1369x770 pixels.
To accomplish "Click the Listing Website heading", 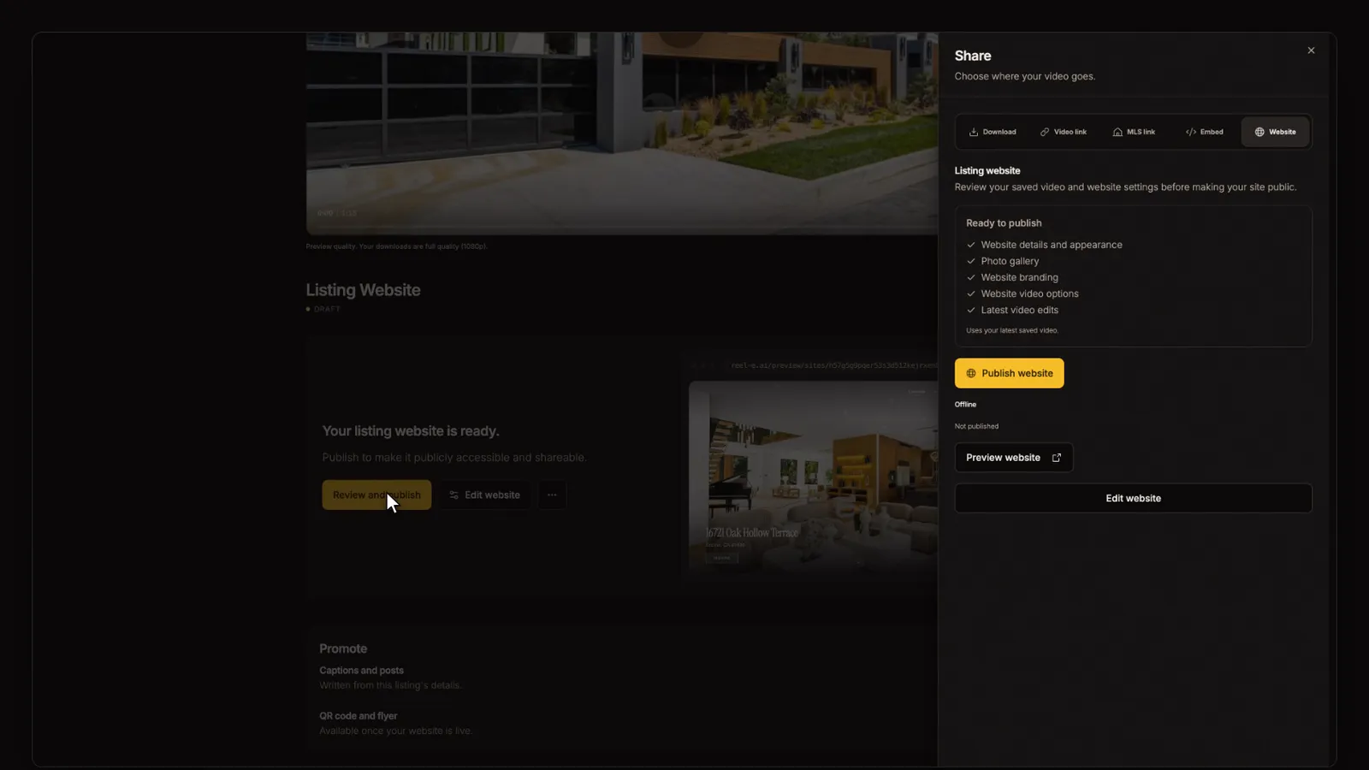I will click(x=363, y=290).
